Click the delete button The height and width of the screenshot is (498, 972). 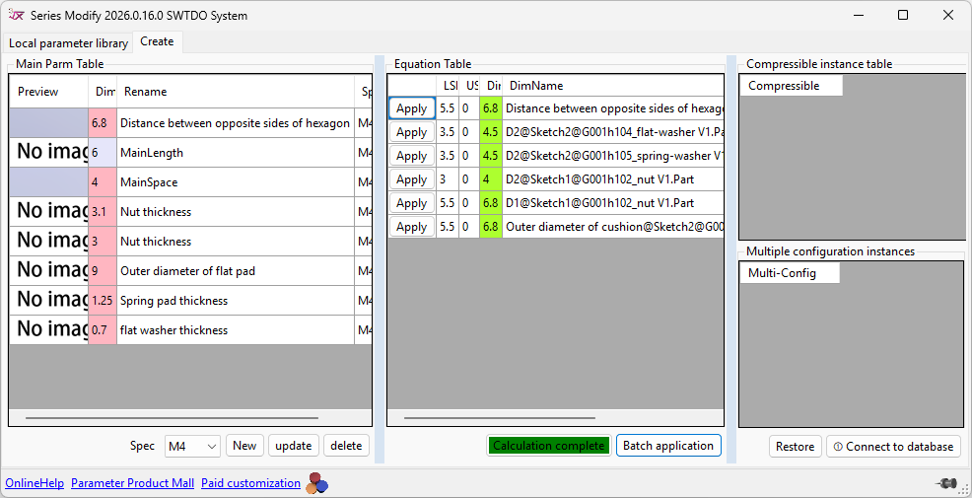(346, 446)
